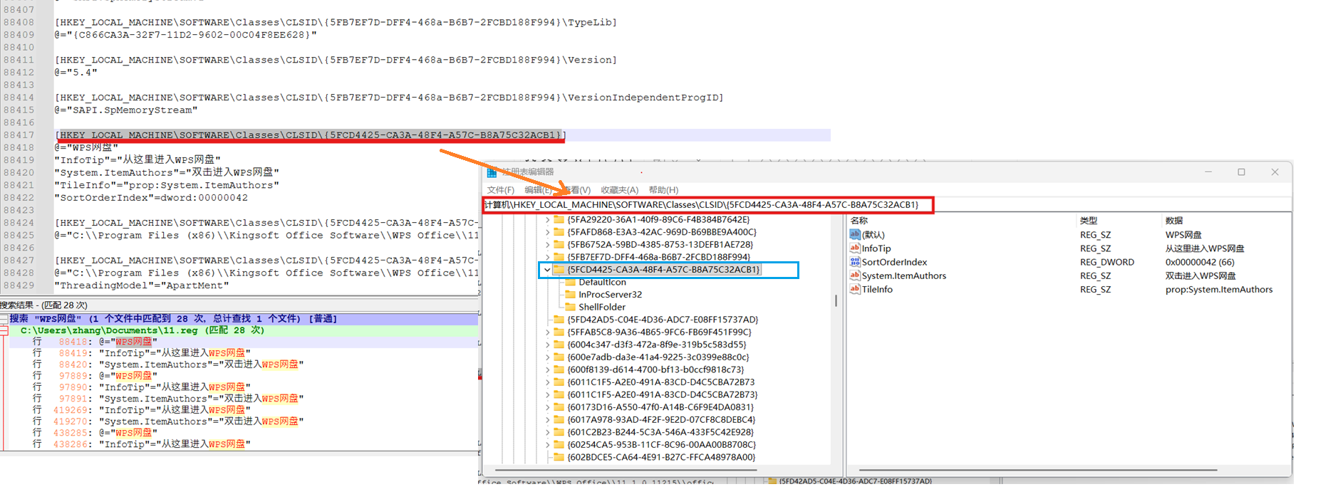Expand the {5FAFD868-E3A3-42AC-969D-B69BBE9A400C} key
1333x504 pixels.
click(x=547, y=232)
